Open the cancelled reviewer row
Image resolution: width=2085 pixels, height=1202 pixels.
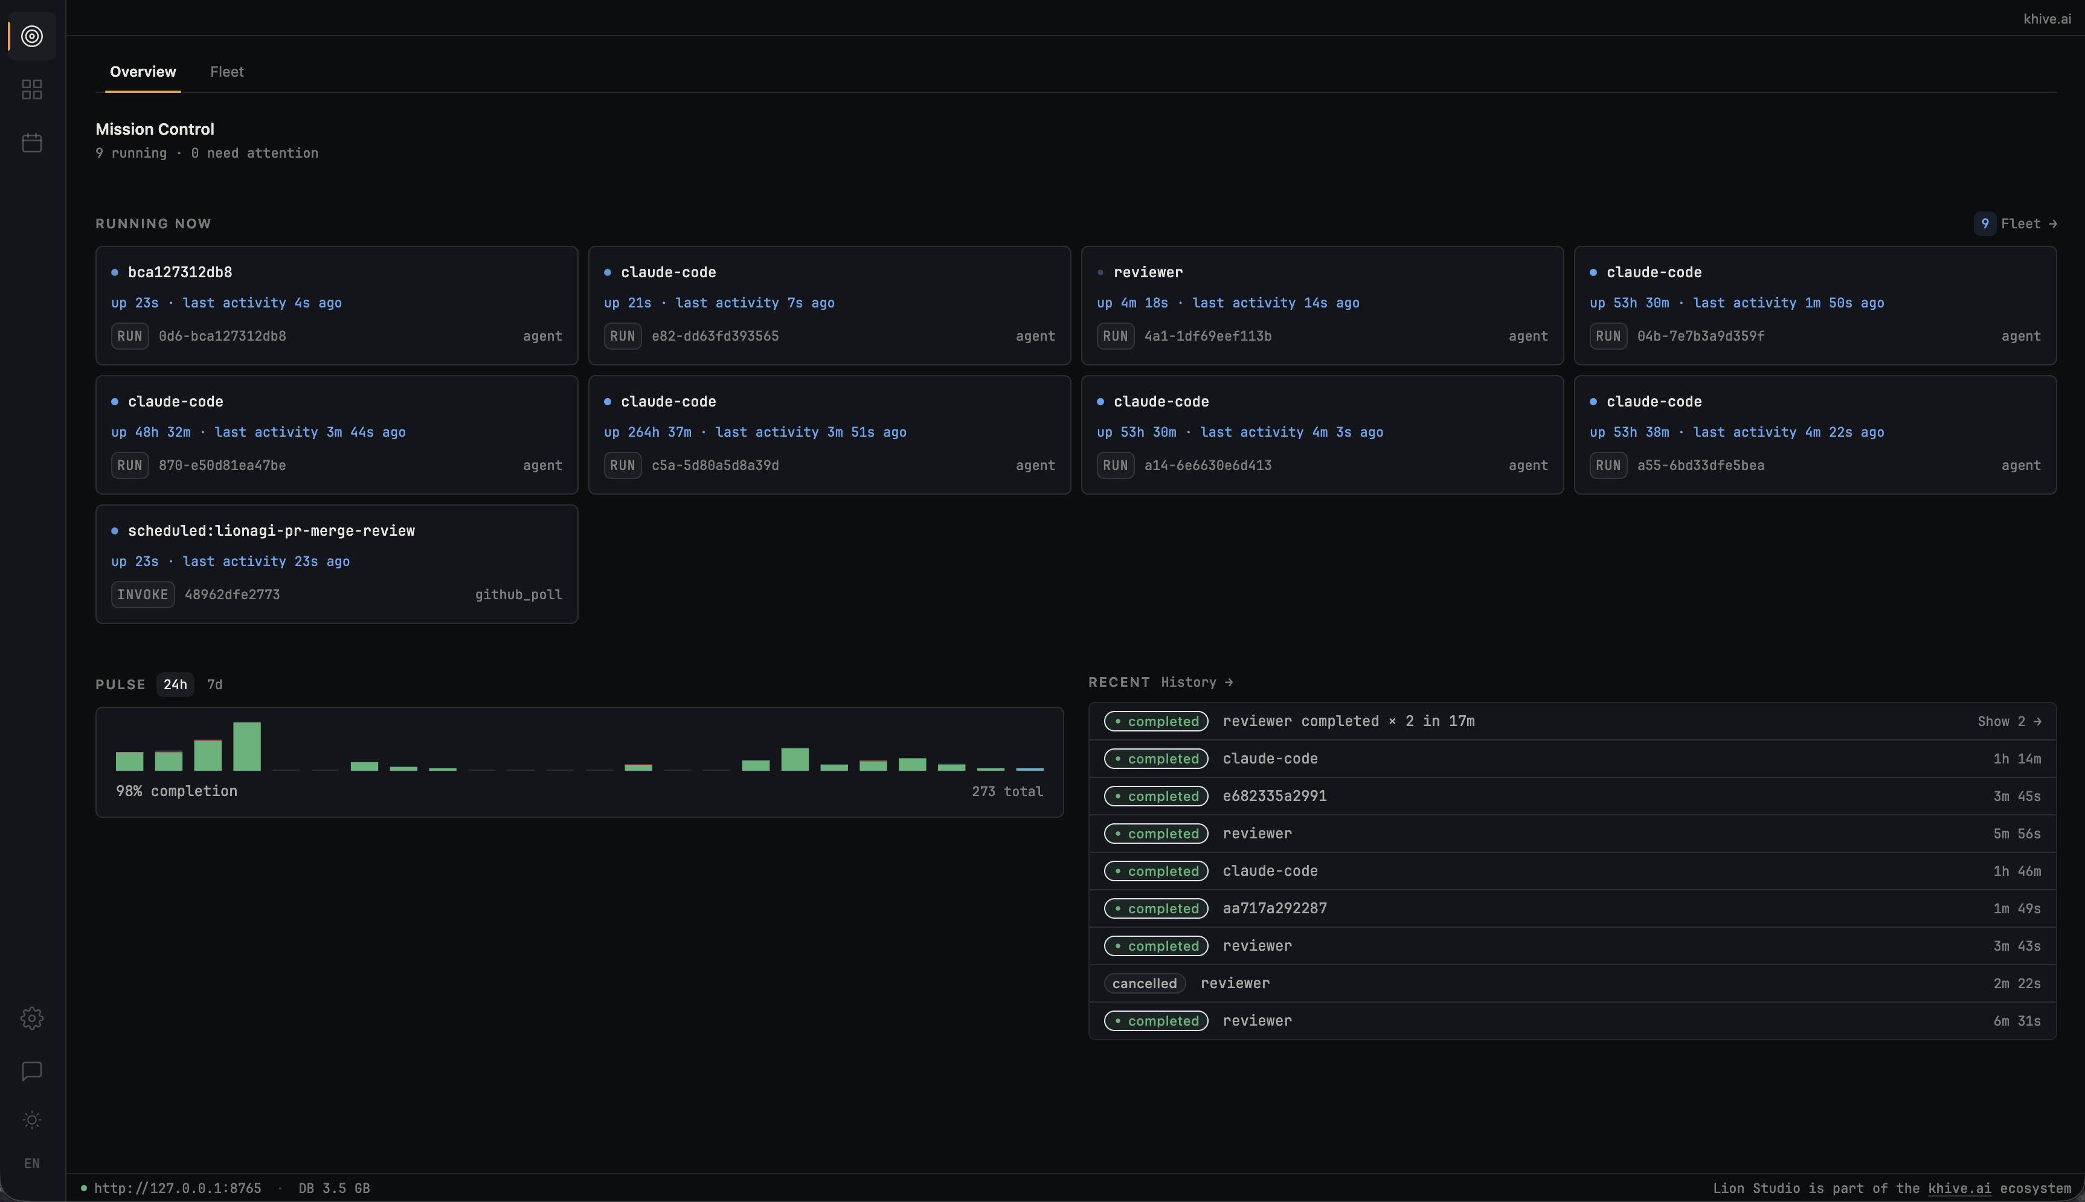(x=1572, y=983)
